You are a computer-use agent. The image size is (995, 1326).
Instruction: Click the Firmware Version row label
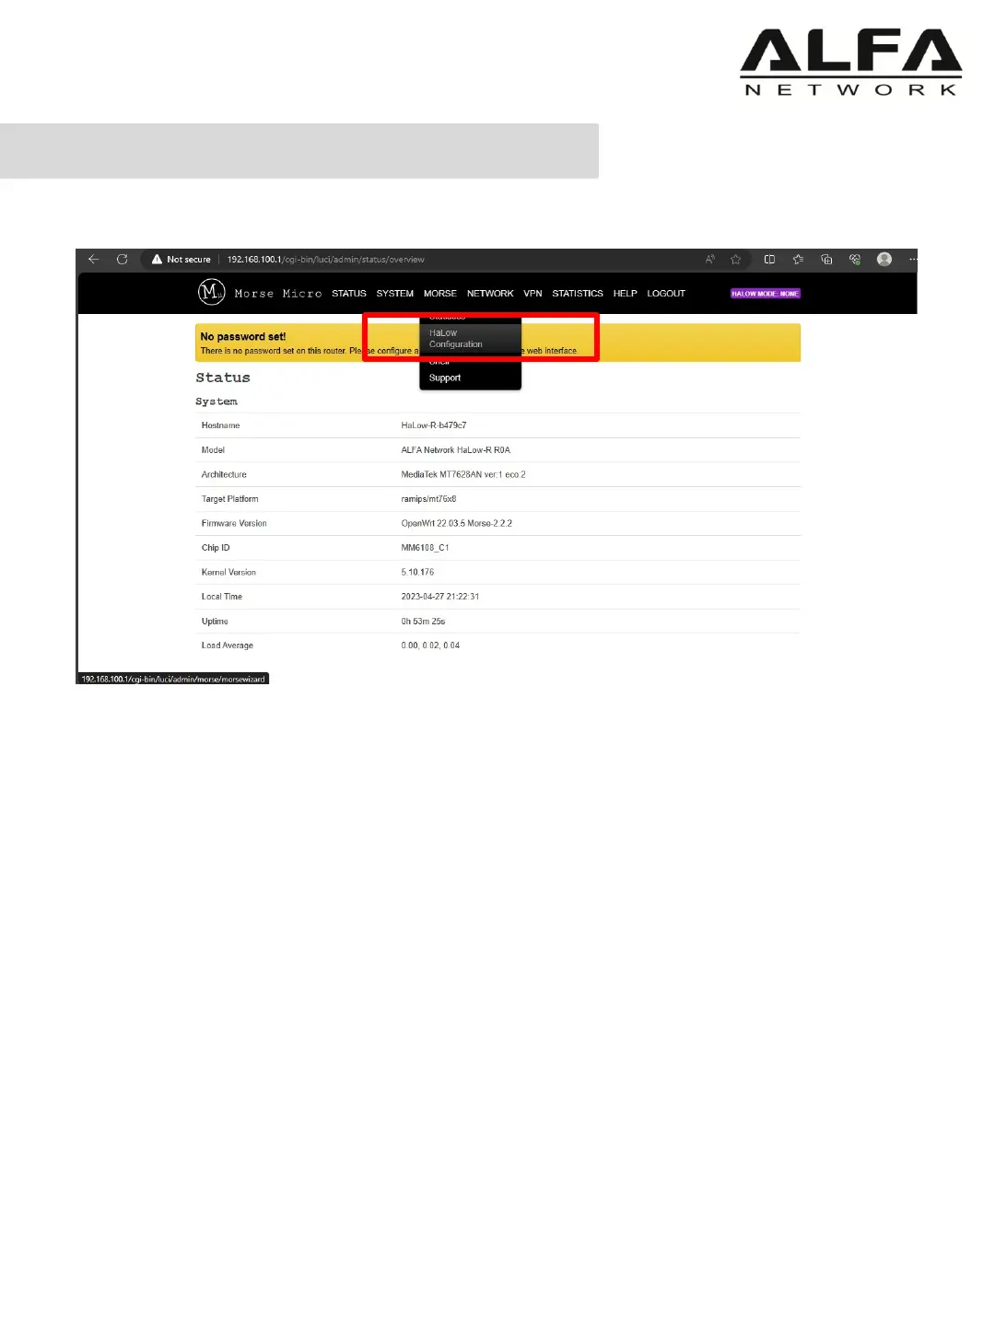[234, 523]
